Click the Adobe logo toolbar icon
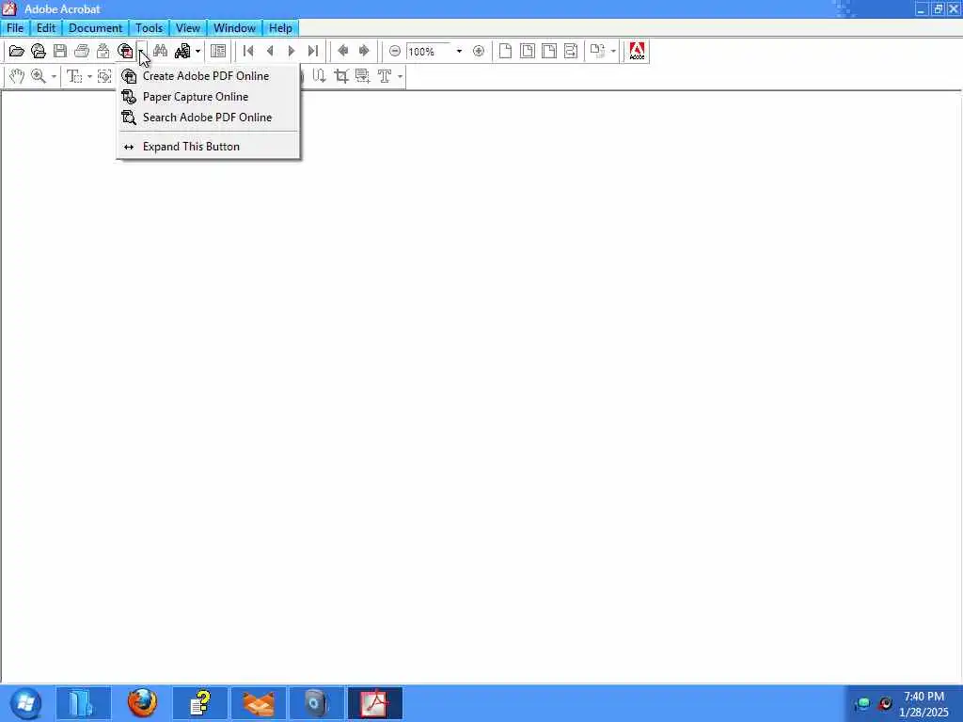 [x=637, y=52]
